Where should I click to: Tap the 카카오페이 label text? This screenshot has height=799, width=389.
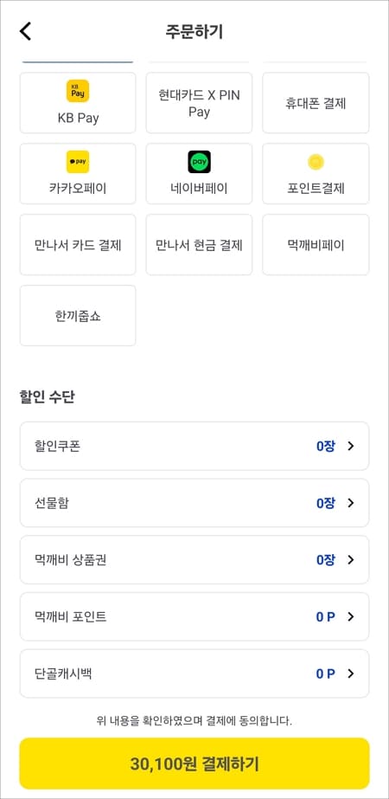point(78,188)
